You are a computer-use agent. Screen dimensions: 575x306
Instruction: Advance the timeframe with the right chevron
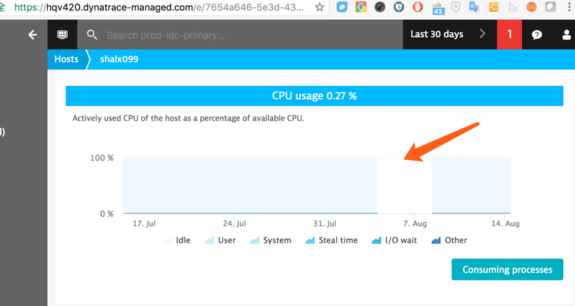click(482, 34)
